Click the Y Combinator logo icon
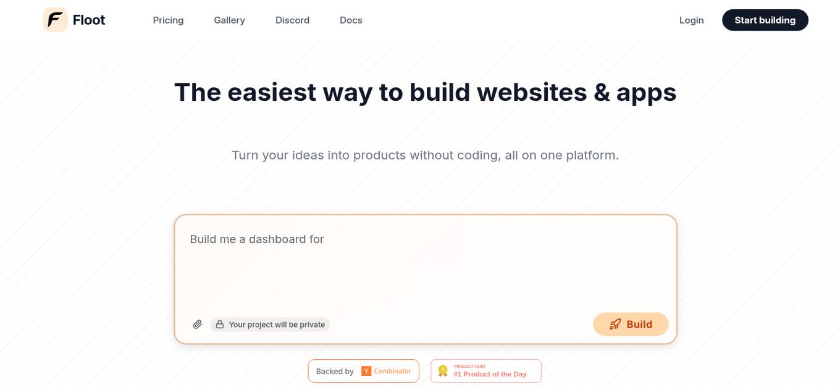The height and width of the screenshot is (387, 840). (x=366, y=371)
